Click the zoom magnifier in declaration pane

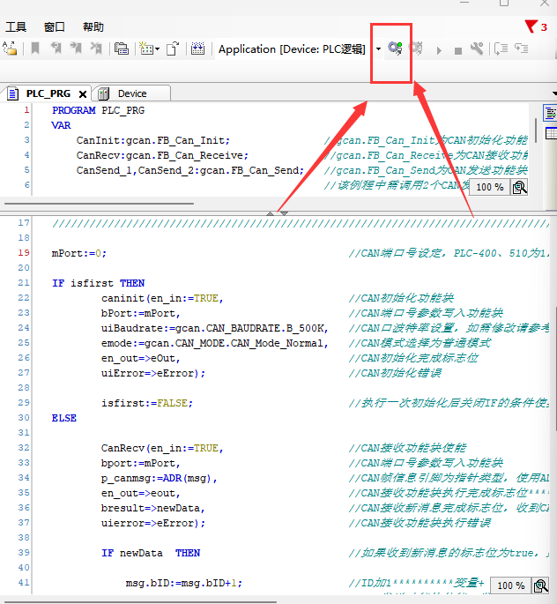tap(520, 187)
